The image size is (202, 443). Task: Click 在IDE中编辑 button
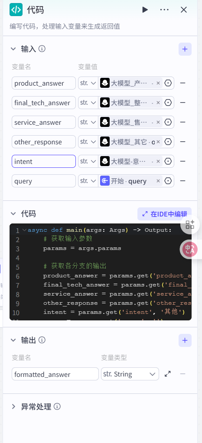165,214
